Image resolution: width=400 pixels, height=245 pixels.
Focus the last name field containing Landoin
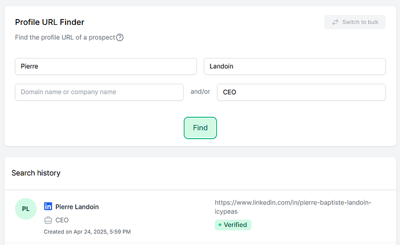(294, 66)
